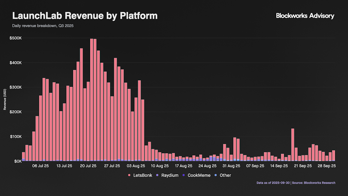Click the Daily revenue breakdown subtitle
Screen dimensions: 348x196
(x=43, y=26)
